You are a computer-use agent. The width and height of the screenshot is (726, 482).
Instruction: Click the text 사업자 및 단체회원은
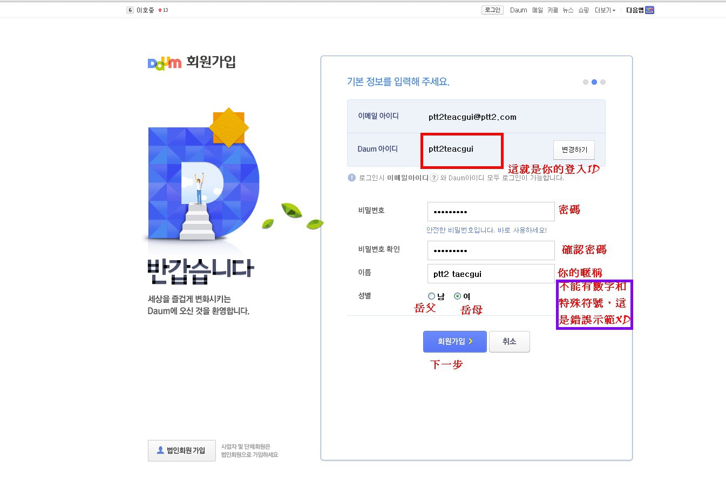click(246, 447)
